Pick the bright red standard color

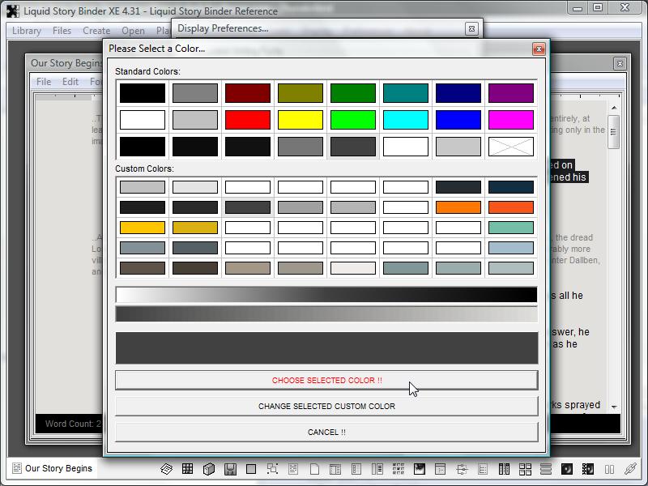pos(248,120)
